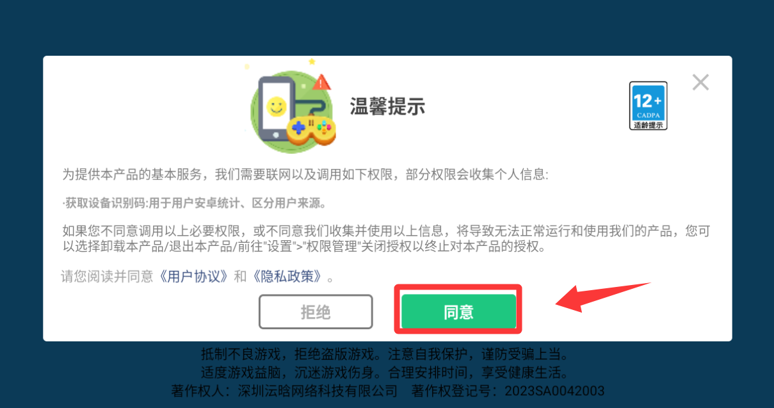Tap the 拒绝 button
774x408 pixels.
point(316,311)
